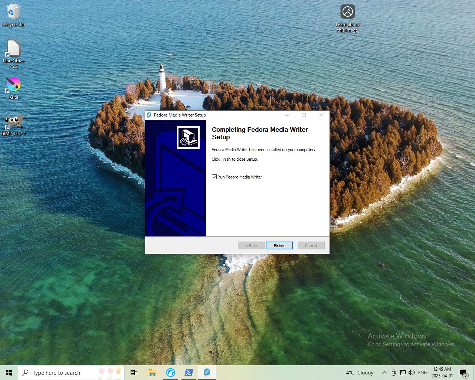475x380 pixels.
Task: Click the Completing Fedora Media Writer Setup heading
Action: pos(260,133)
